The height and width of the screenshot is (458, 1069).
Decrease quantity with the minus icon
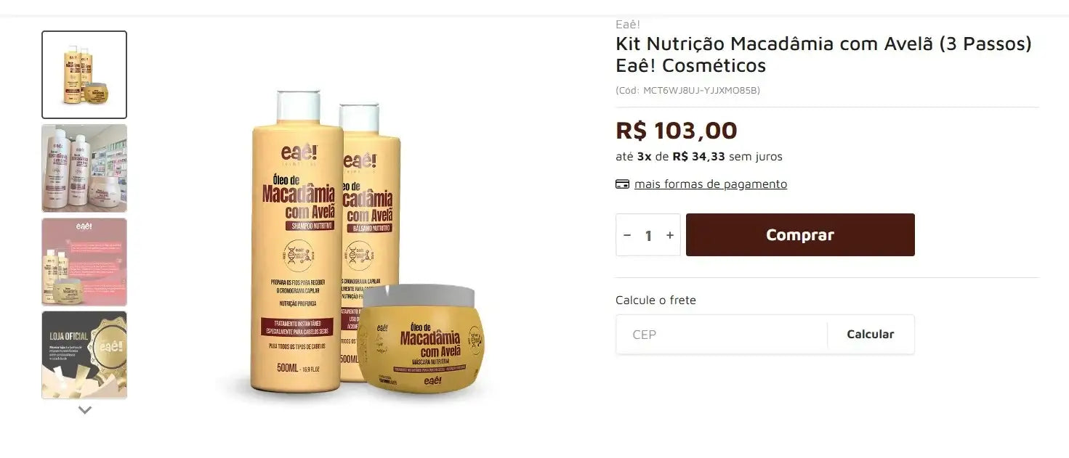pos(628,235)
